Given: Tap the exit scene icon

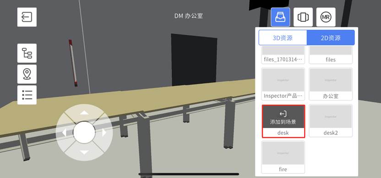Looking at the screenshot, I should pyautogui.click(x=27, y=17).
